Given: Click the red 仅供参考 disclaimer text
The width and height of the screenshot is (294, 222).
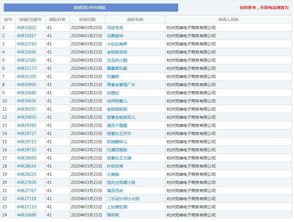Looking at the screenshot, I should (x=264, y=8).
